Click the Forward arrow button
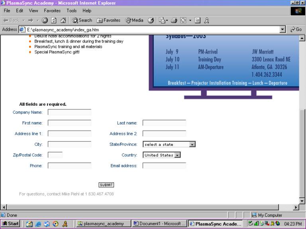 click(x=31, y=20)
